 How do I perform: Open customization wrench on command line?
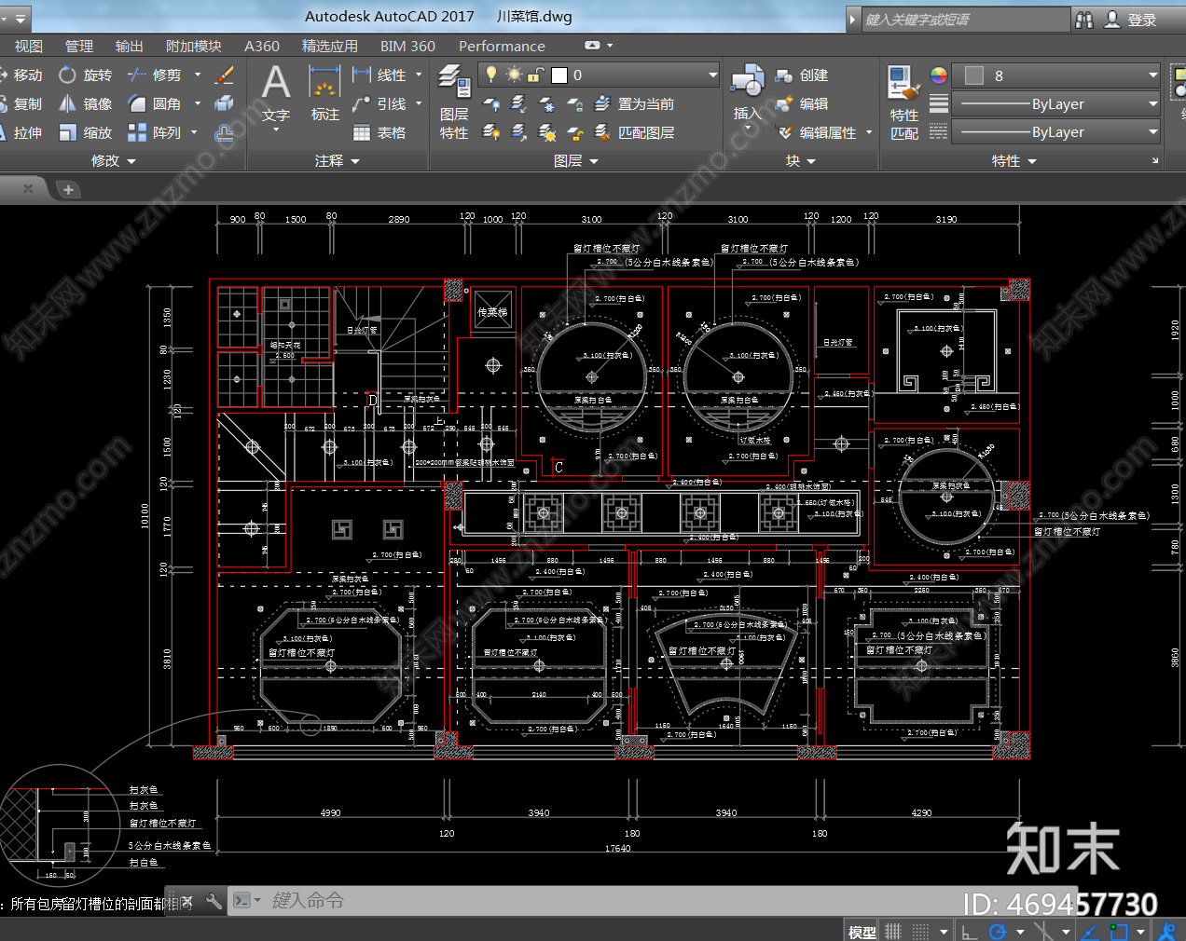pos(214,901)
